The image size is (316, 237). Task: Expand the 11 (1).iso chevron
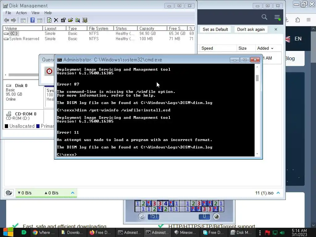coord(278,193)
